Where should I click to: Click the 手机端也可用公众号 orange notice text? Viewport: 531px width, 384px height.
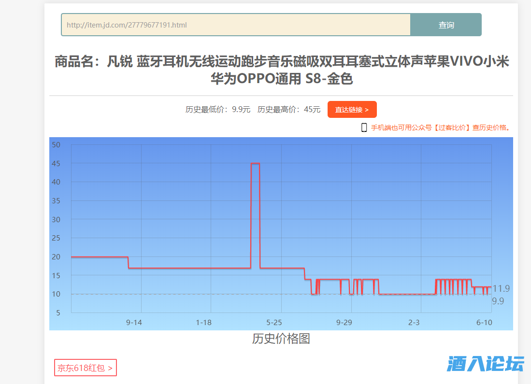(441, 128)
